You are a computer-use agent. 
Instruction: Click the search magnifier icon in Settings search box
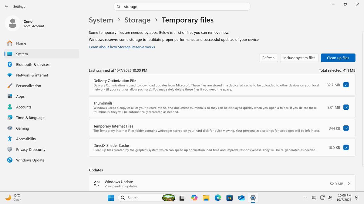pyautogui.click(x=119, y=7)
